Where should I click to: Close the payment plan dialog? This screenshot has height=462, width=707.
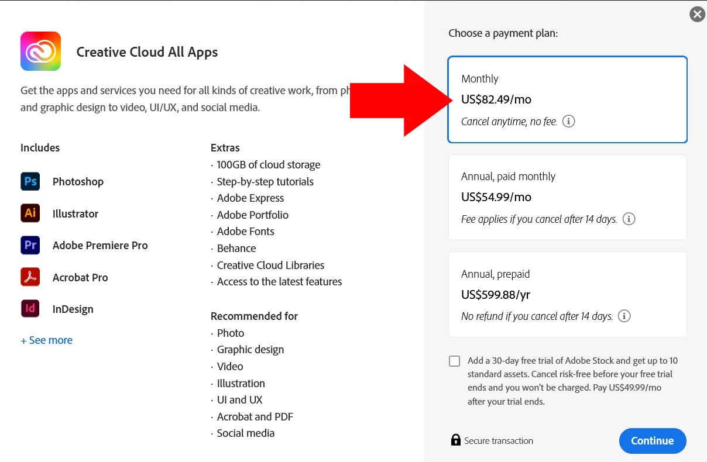click(x=697, y=14)
